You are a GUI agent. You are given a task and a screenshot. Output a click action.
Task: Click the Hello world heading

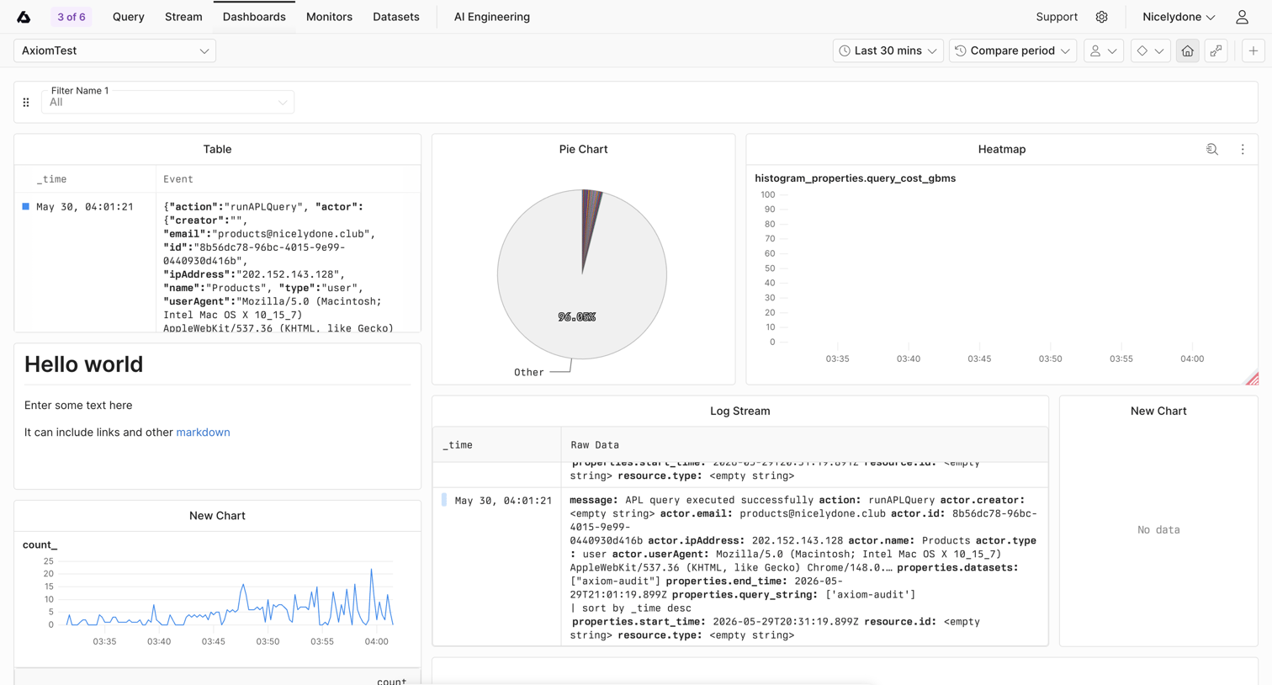pyautogui.click(x=84, y=364)
